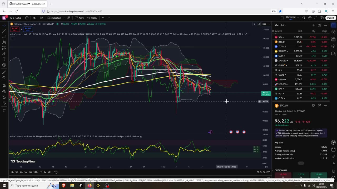The image size is (337, 189).
Task: Expand the Key stats section chevron
Action: click(301, 163)
